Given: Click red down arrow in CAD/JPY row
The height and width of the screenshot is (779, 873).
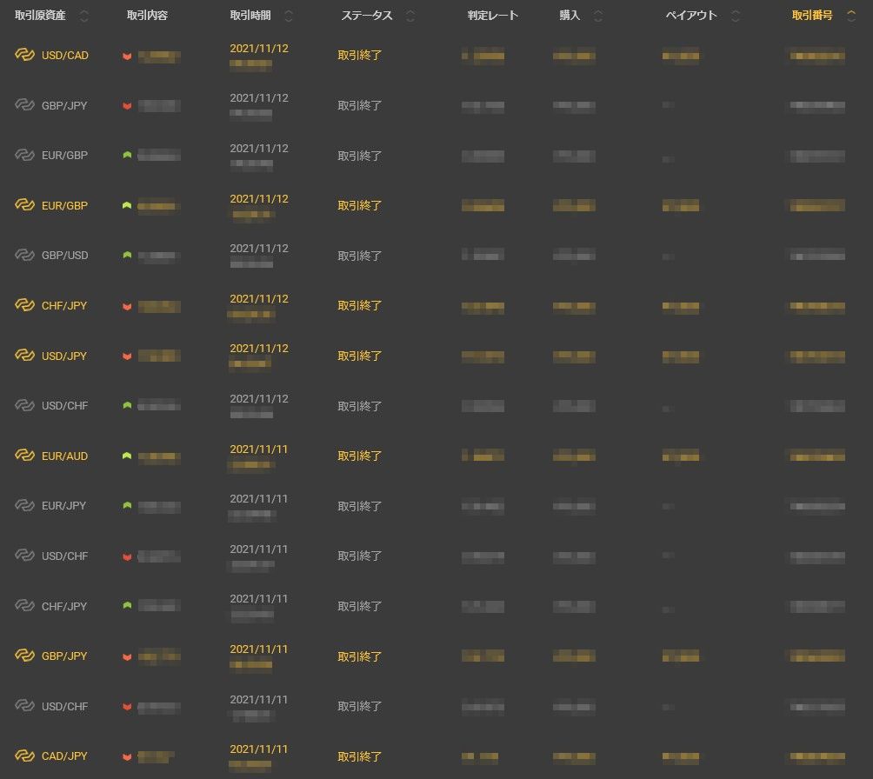Looking at the screenshot, I should [127, 756].
